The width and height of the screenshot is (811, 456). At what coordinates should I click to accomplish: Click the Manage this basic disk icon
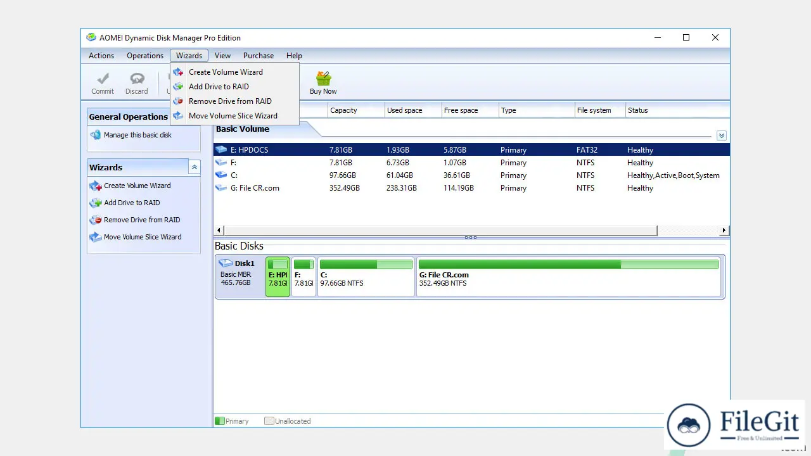point(96,135)
